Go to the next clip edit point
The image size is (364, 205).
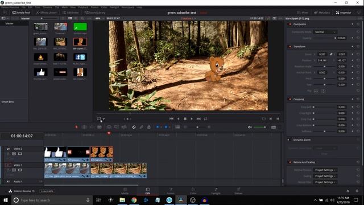pyautogui.click(x=271, y=119)
